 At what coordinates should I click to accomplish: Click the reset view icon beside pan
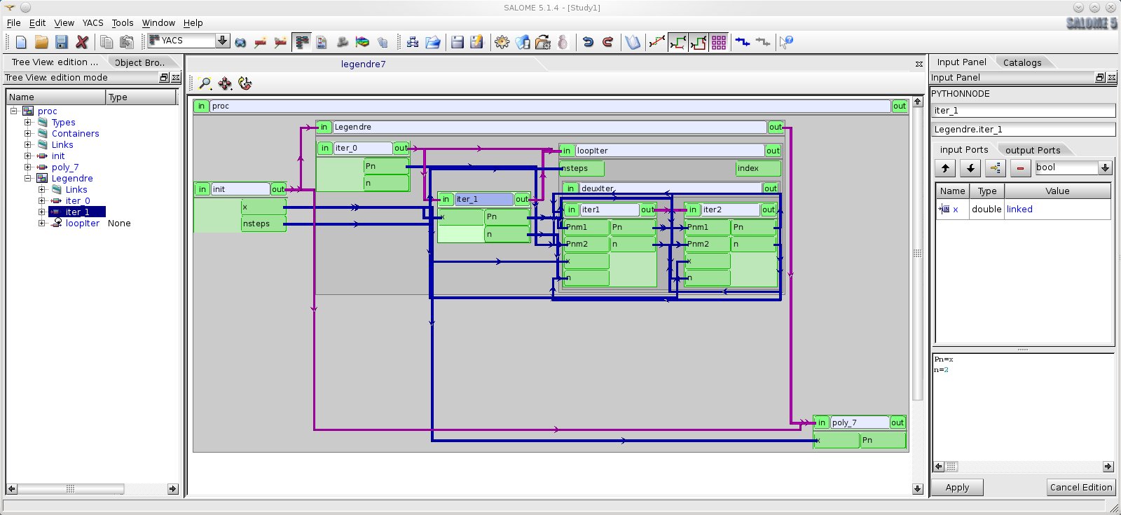(245, 83)
